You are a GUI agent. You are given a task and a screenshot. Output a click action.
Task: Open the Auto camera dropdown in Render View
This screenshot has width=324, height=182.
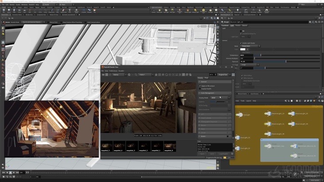[146, 75]
